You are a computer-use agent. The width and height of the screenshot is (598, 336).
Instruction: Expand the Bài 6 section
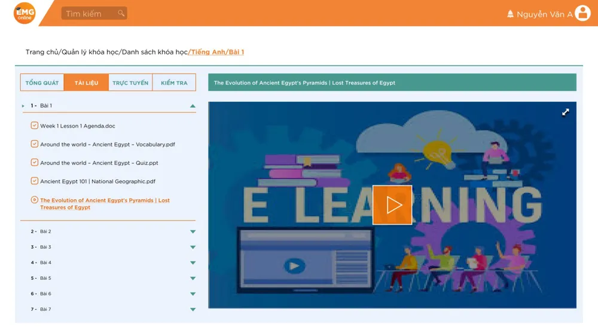(x=193, y=294)
